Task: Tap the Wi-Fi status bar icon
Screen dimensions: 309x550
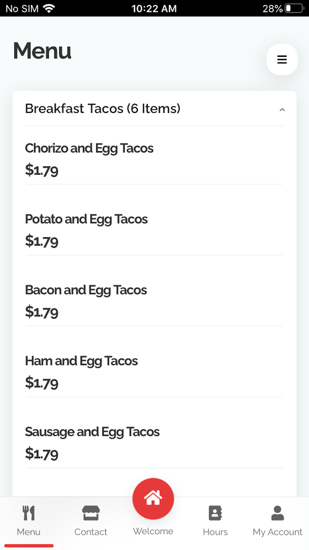Action: point(49,8)
